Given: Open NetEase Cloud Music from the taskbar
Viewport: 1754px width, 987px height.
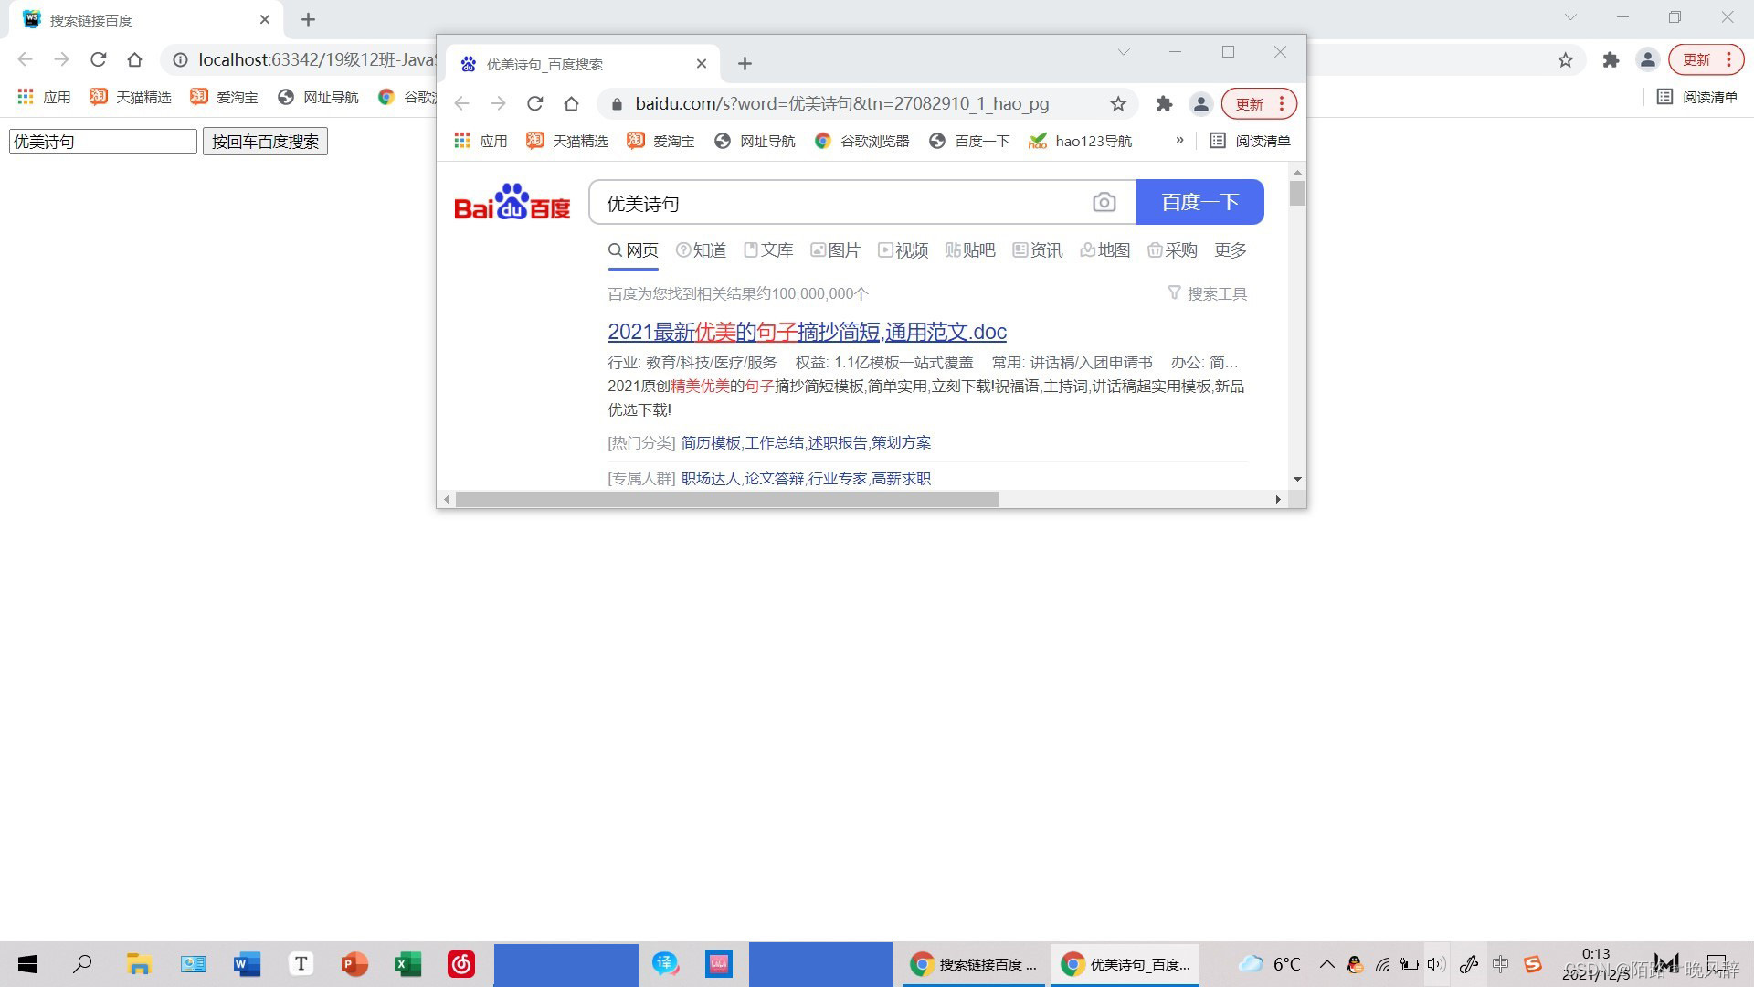Looking at the screenshot, I should [461, 964].
